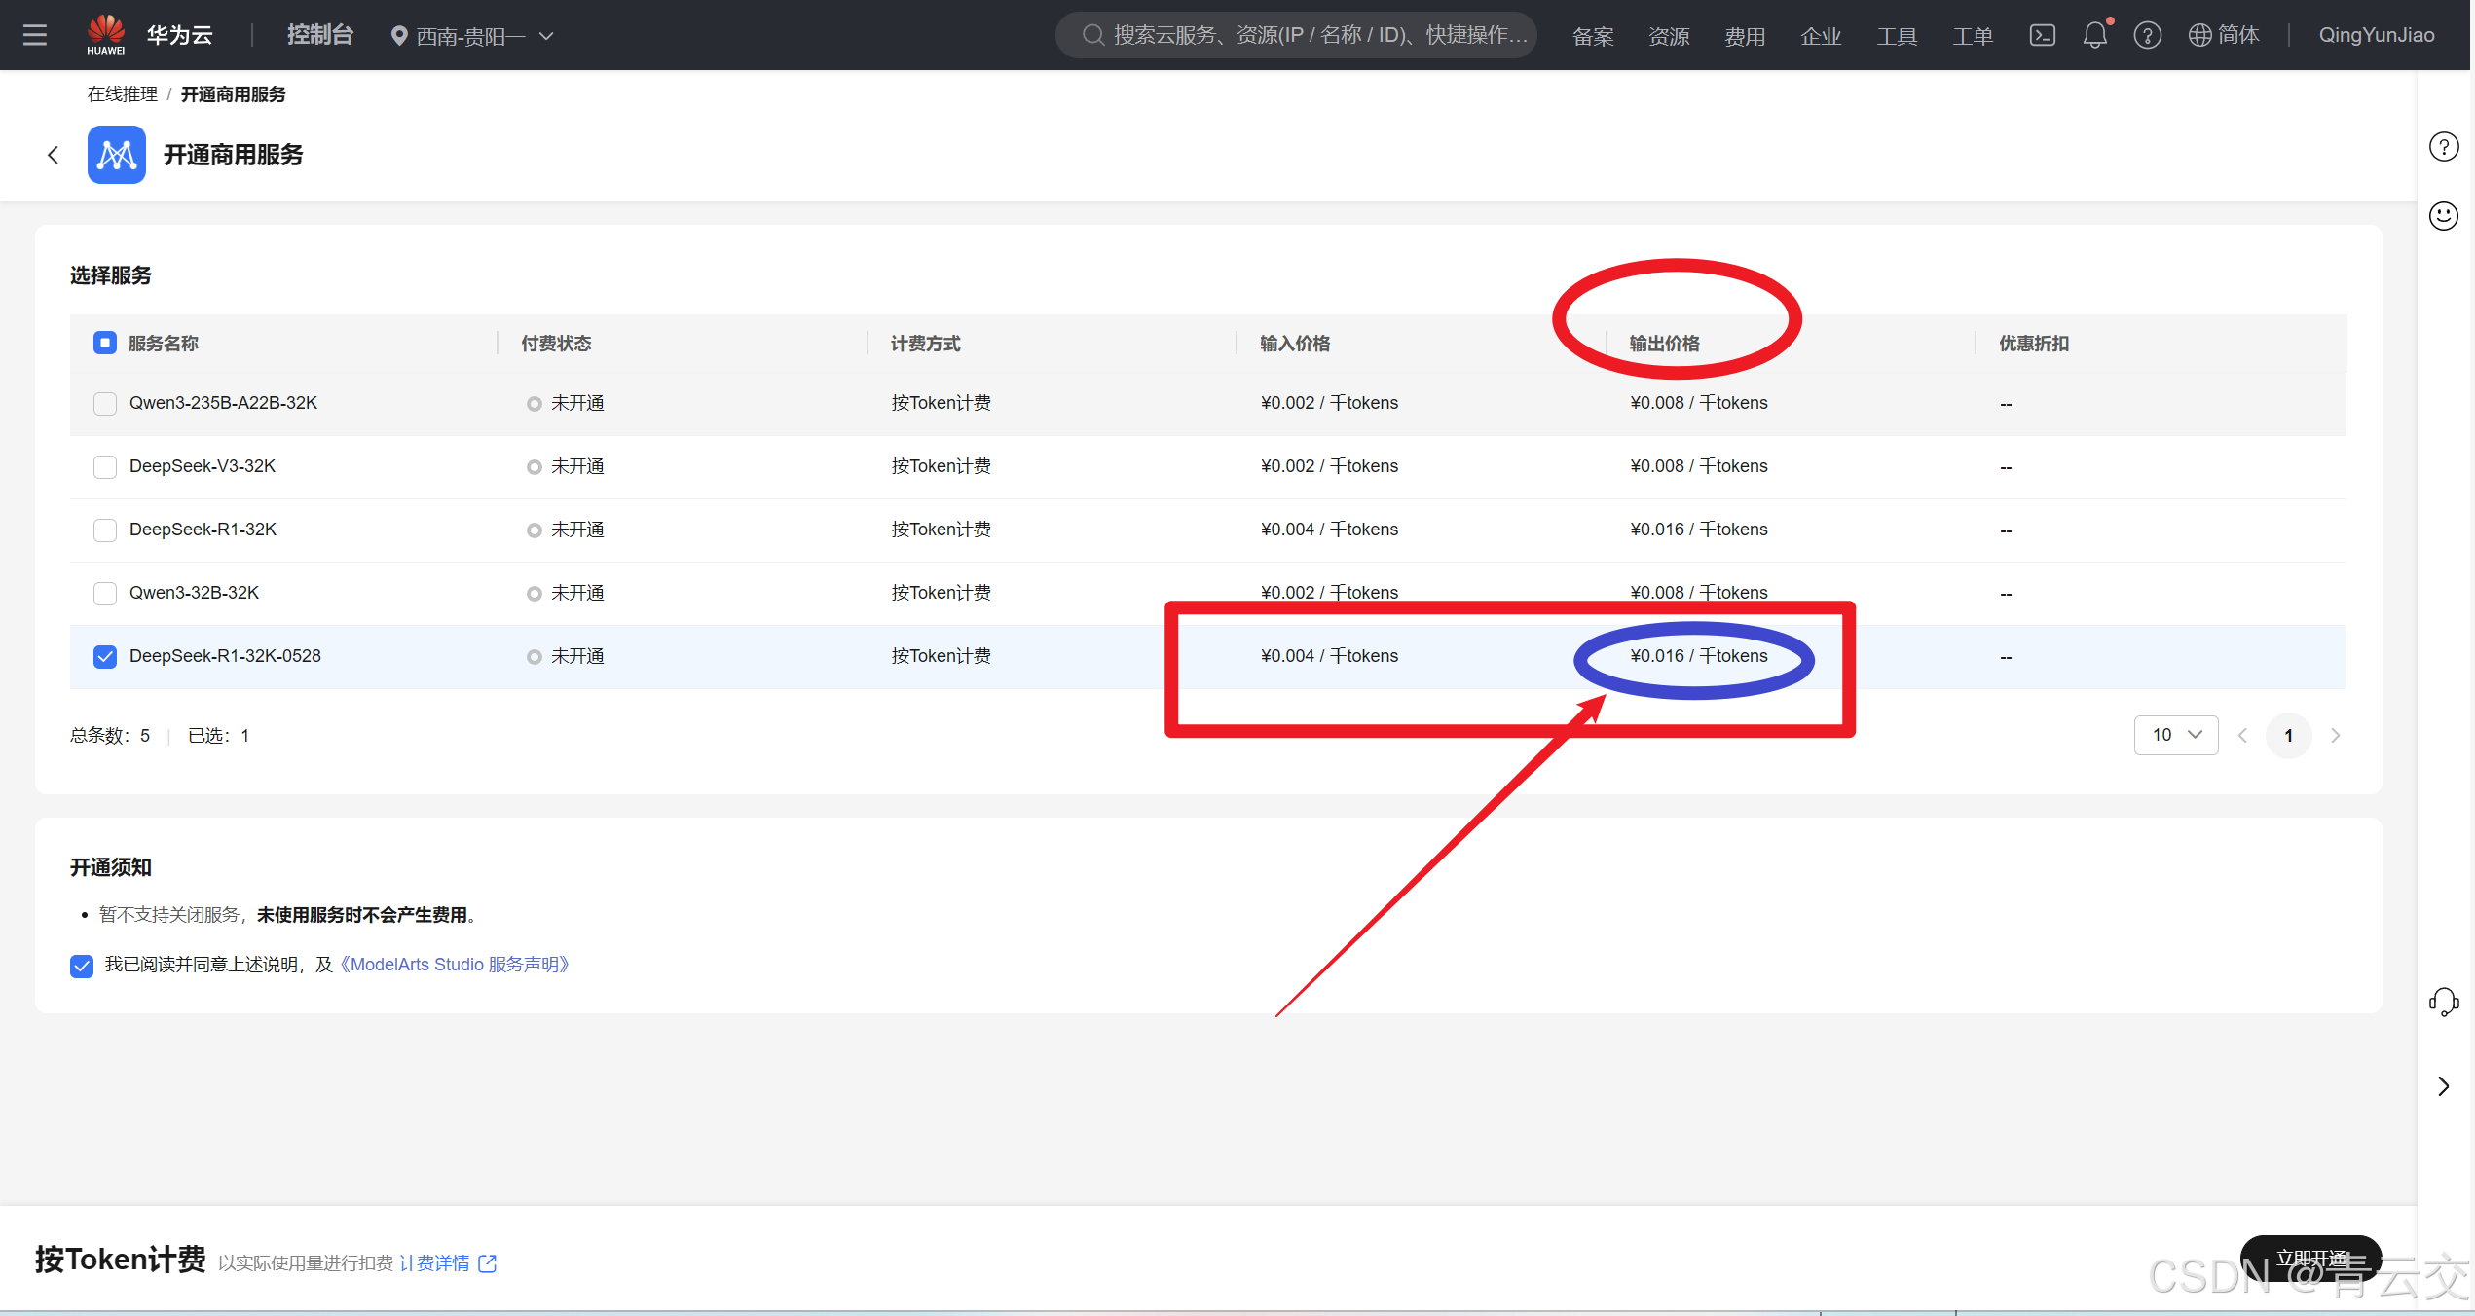The image size is (2475, 1316).
Task: Check the Qwen3-32B-32K checkbox
Action: pyautogui.click(x=105, y=593)
